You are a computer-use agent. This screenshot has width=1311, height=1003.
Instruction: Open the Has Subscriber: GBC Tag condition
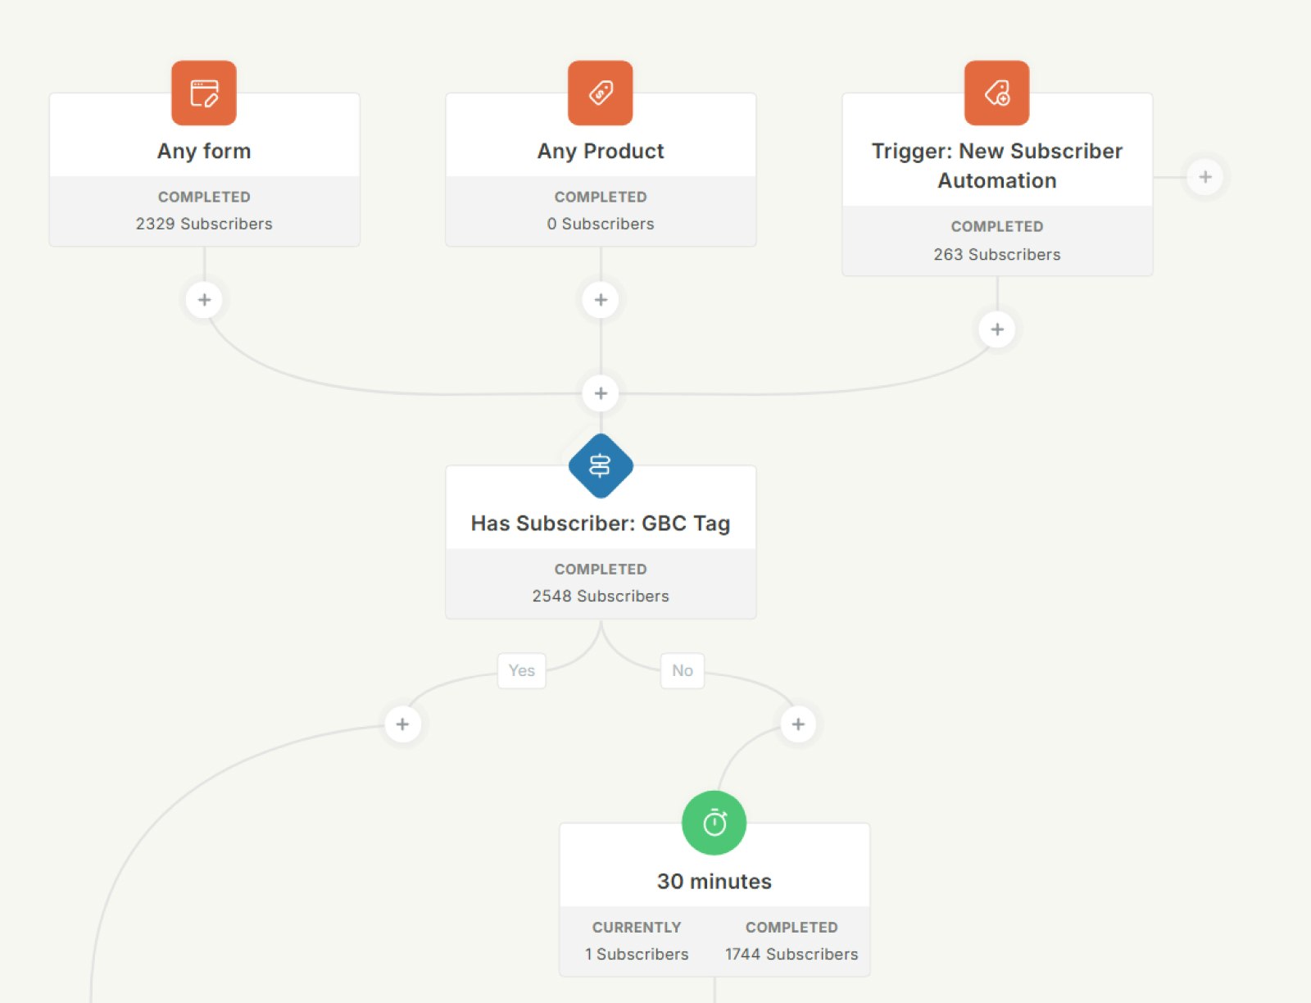[601, 524]
